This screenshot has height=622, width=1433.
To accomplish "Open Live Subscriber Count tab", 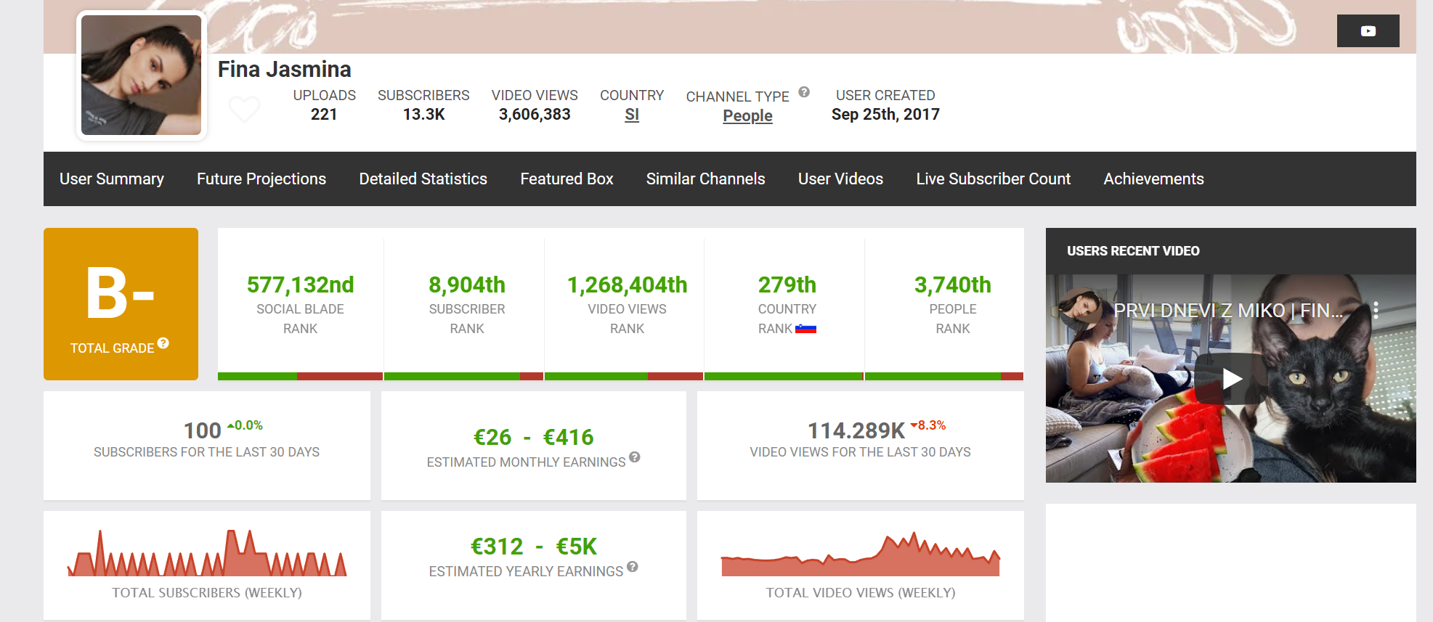I will [994, 179].
